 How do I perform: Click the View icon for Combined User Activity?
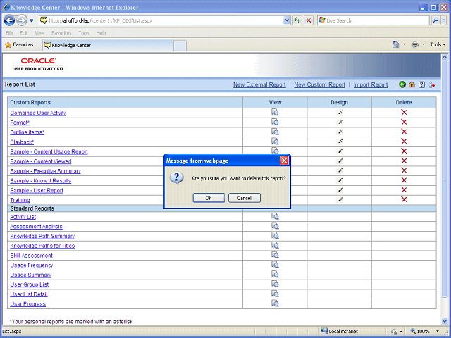[275, 113]
